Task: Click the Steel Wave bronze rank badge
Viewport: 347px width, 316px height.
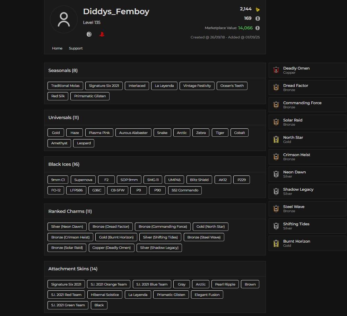Action: 276,208
